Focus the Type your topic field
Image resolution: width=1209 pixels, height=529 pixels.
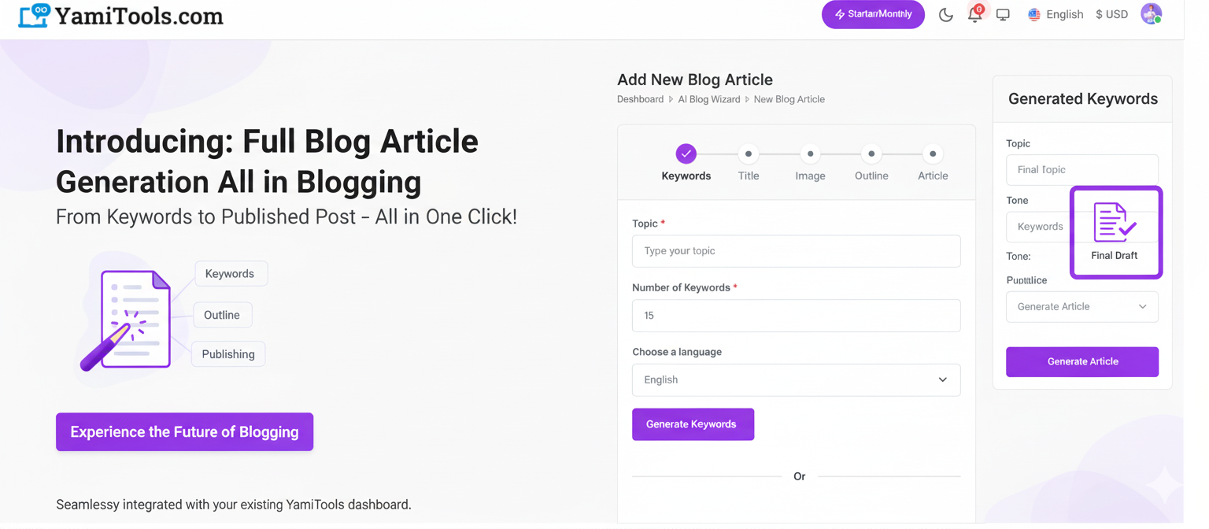click(796, 251)
